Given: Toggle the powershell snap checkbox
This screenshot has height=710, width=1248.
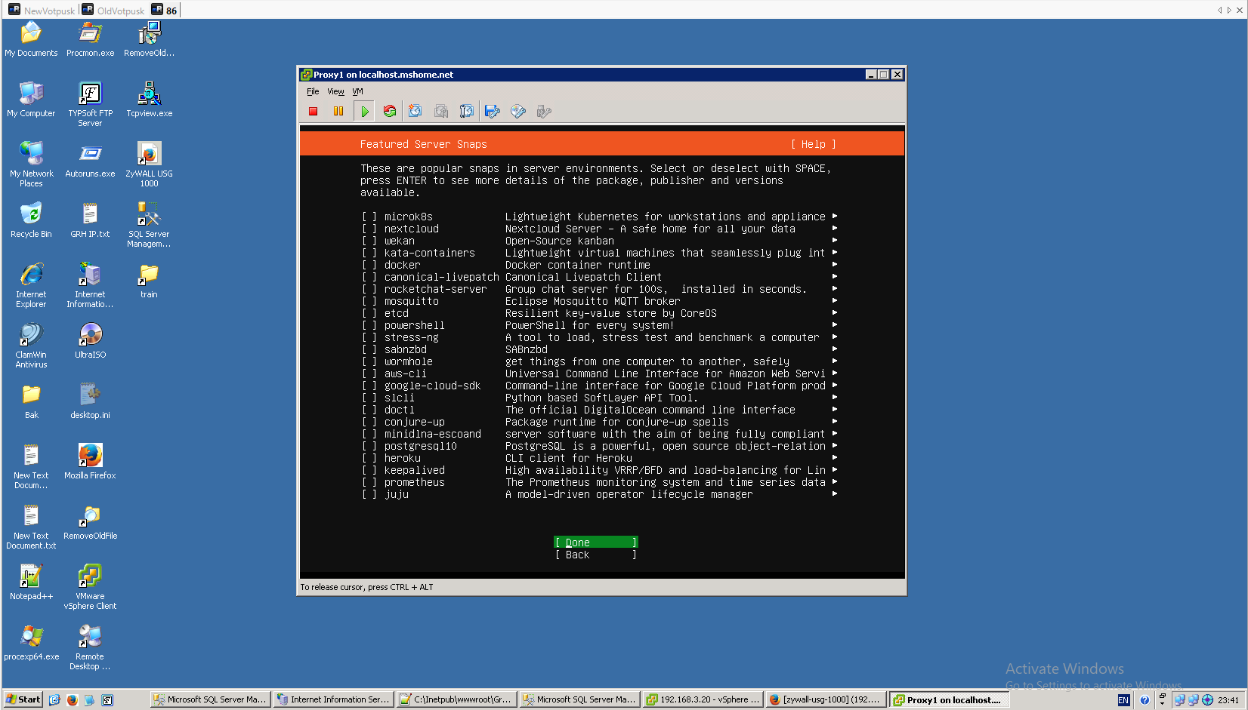Looking at the screenshot, I should coord(369,325).
